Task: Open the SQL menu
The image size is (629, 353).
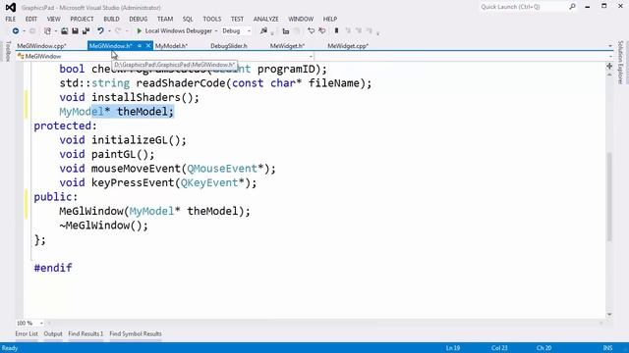Action: coord(188,19)
